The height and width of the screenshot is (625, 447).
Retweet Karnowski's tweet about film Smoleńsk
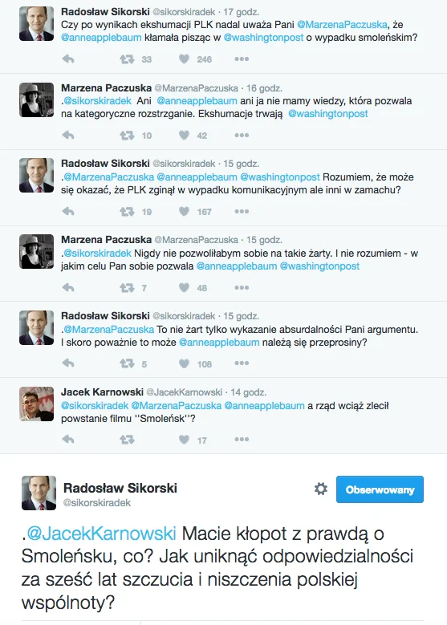point(128,440)
